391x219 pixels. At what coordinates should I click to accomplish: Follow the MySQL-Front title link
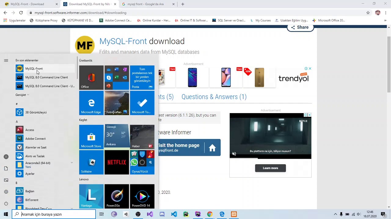tap(123, 41)
